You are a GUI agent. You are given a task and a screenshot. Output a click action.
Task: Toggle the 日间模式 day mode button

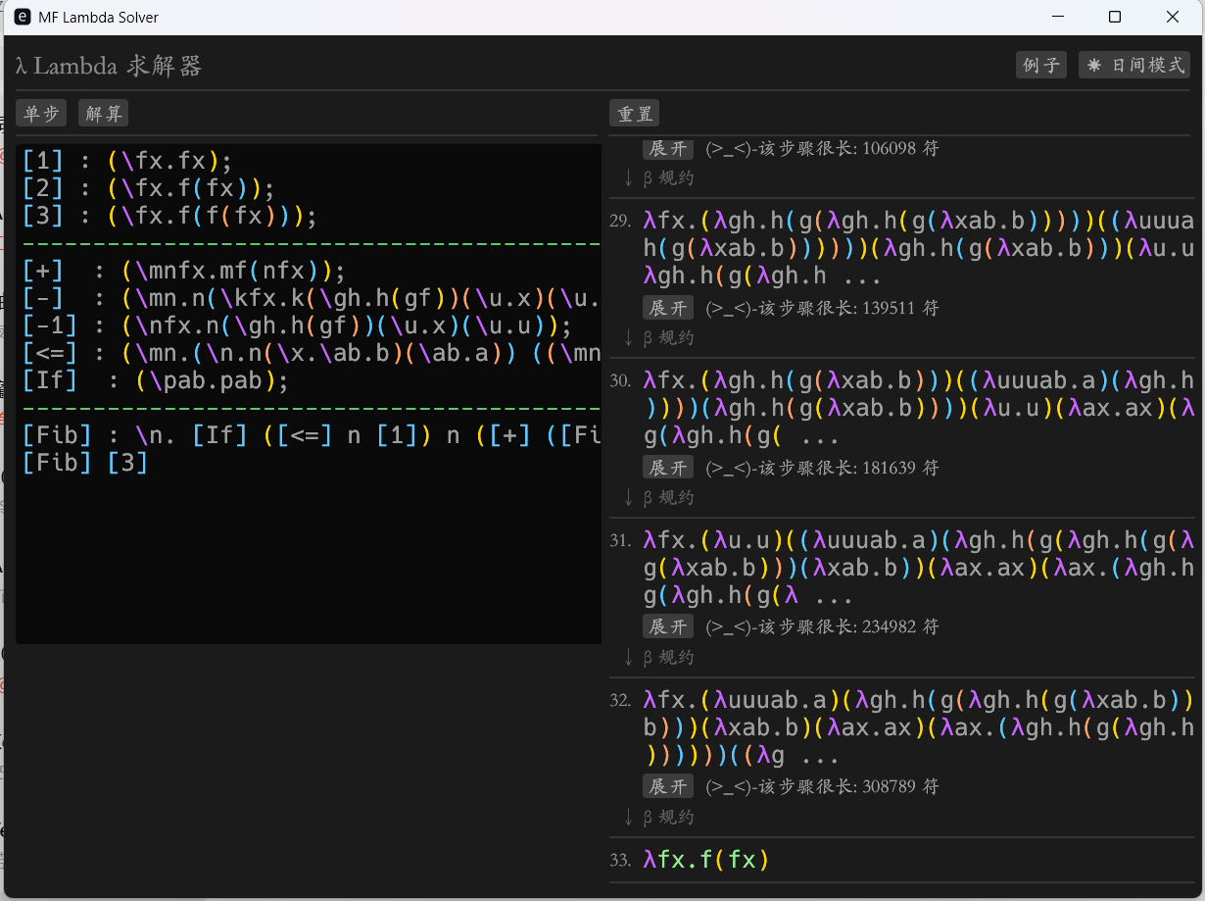coord(1134,66)
